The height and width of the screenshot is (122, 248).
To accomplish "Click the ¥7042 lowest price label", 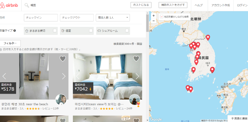I will click(83, 88).
